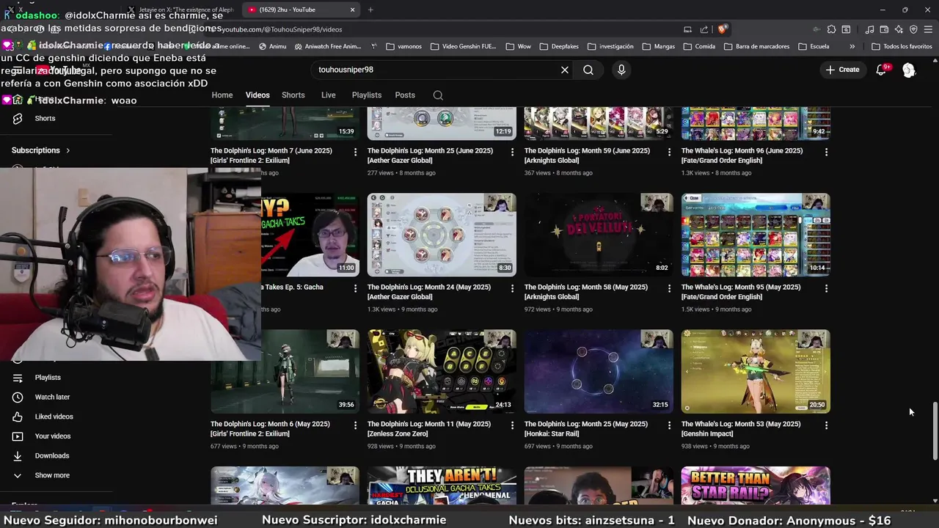Open the channel Home tab
Image resolution: width=939 pixels, height=528 pixels.
[222, 95]
